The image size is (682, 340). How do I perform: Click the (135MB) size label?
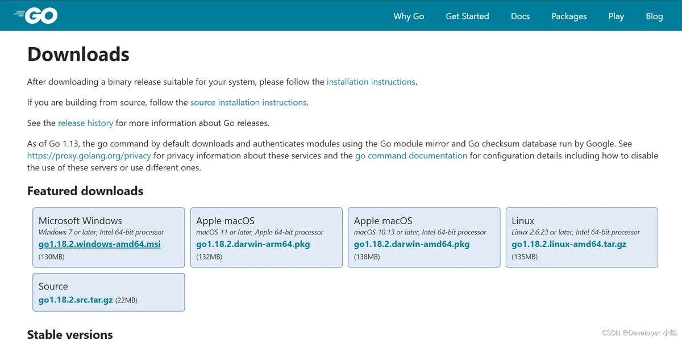(525, 257)
